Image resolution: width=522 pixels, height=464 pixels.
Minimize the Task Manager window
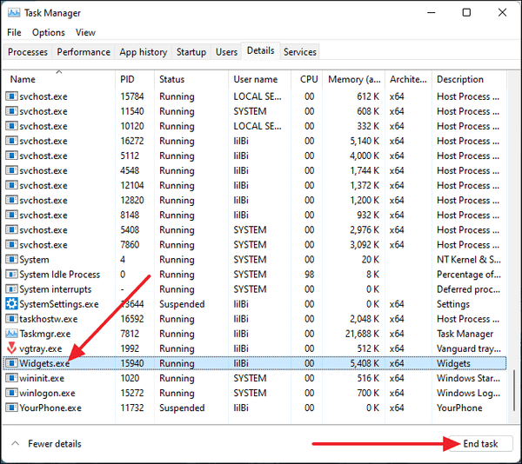(432, 13)
